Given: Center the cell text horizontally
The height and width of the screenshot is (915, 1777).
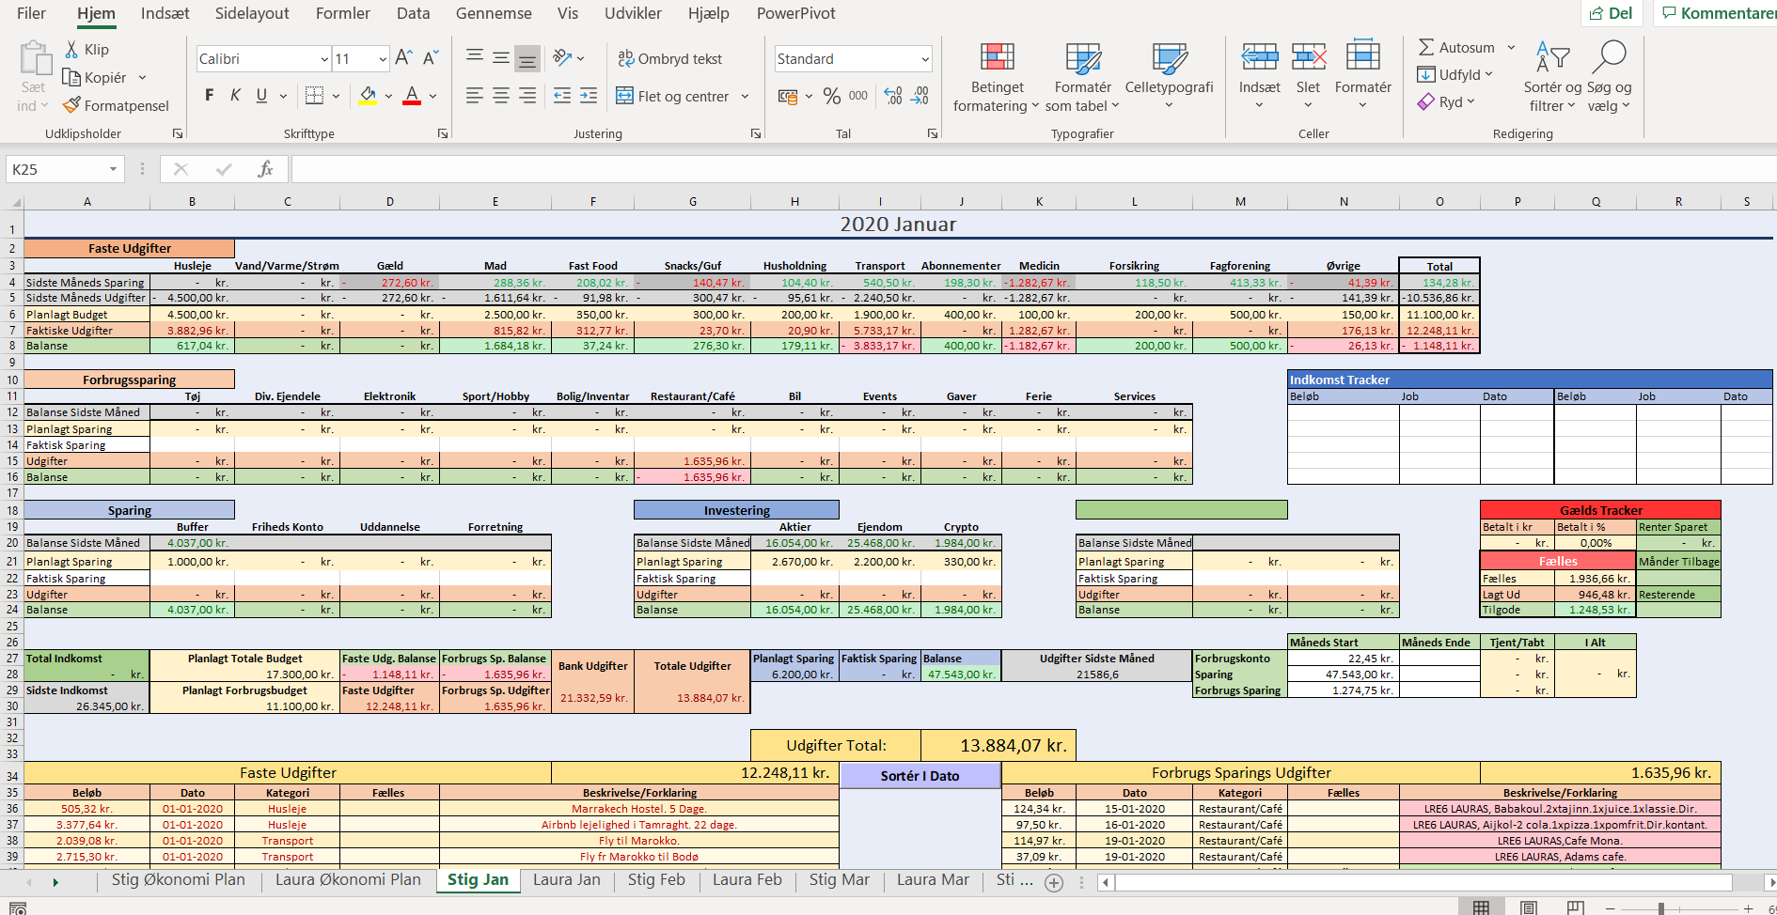Looking at the screenshot, I should pyautogui.click(x=501, y=95).
